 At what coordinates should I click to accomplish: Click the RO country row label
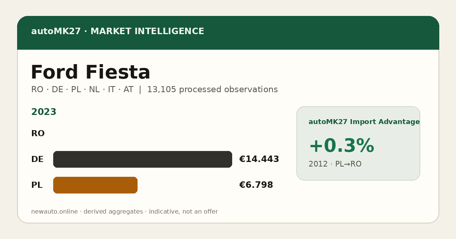(38, 134)
